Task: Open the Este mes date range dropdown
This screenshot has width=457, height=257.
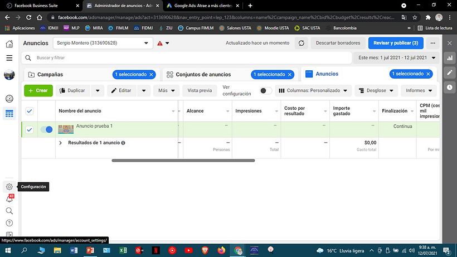Action: [x=397, y=57]
